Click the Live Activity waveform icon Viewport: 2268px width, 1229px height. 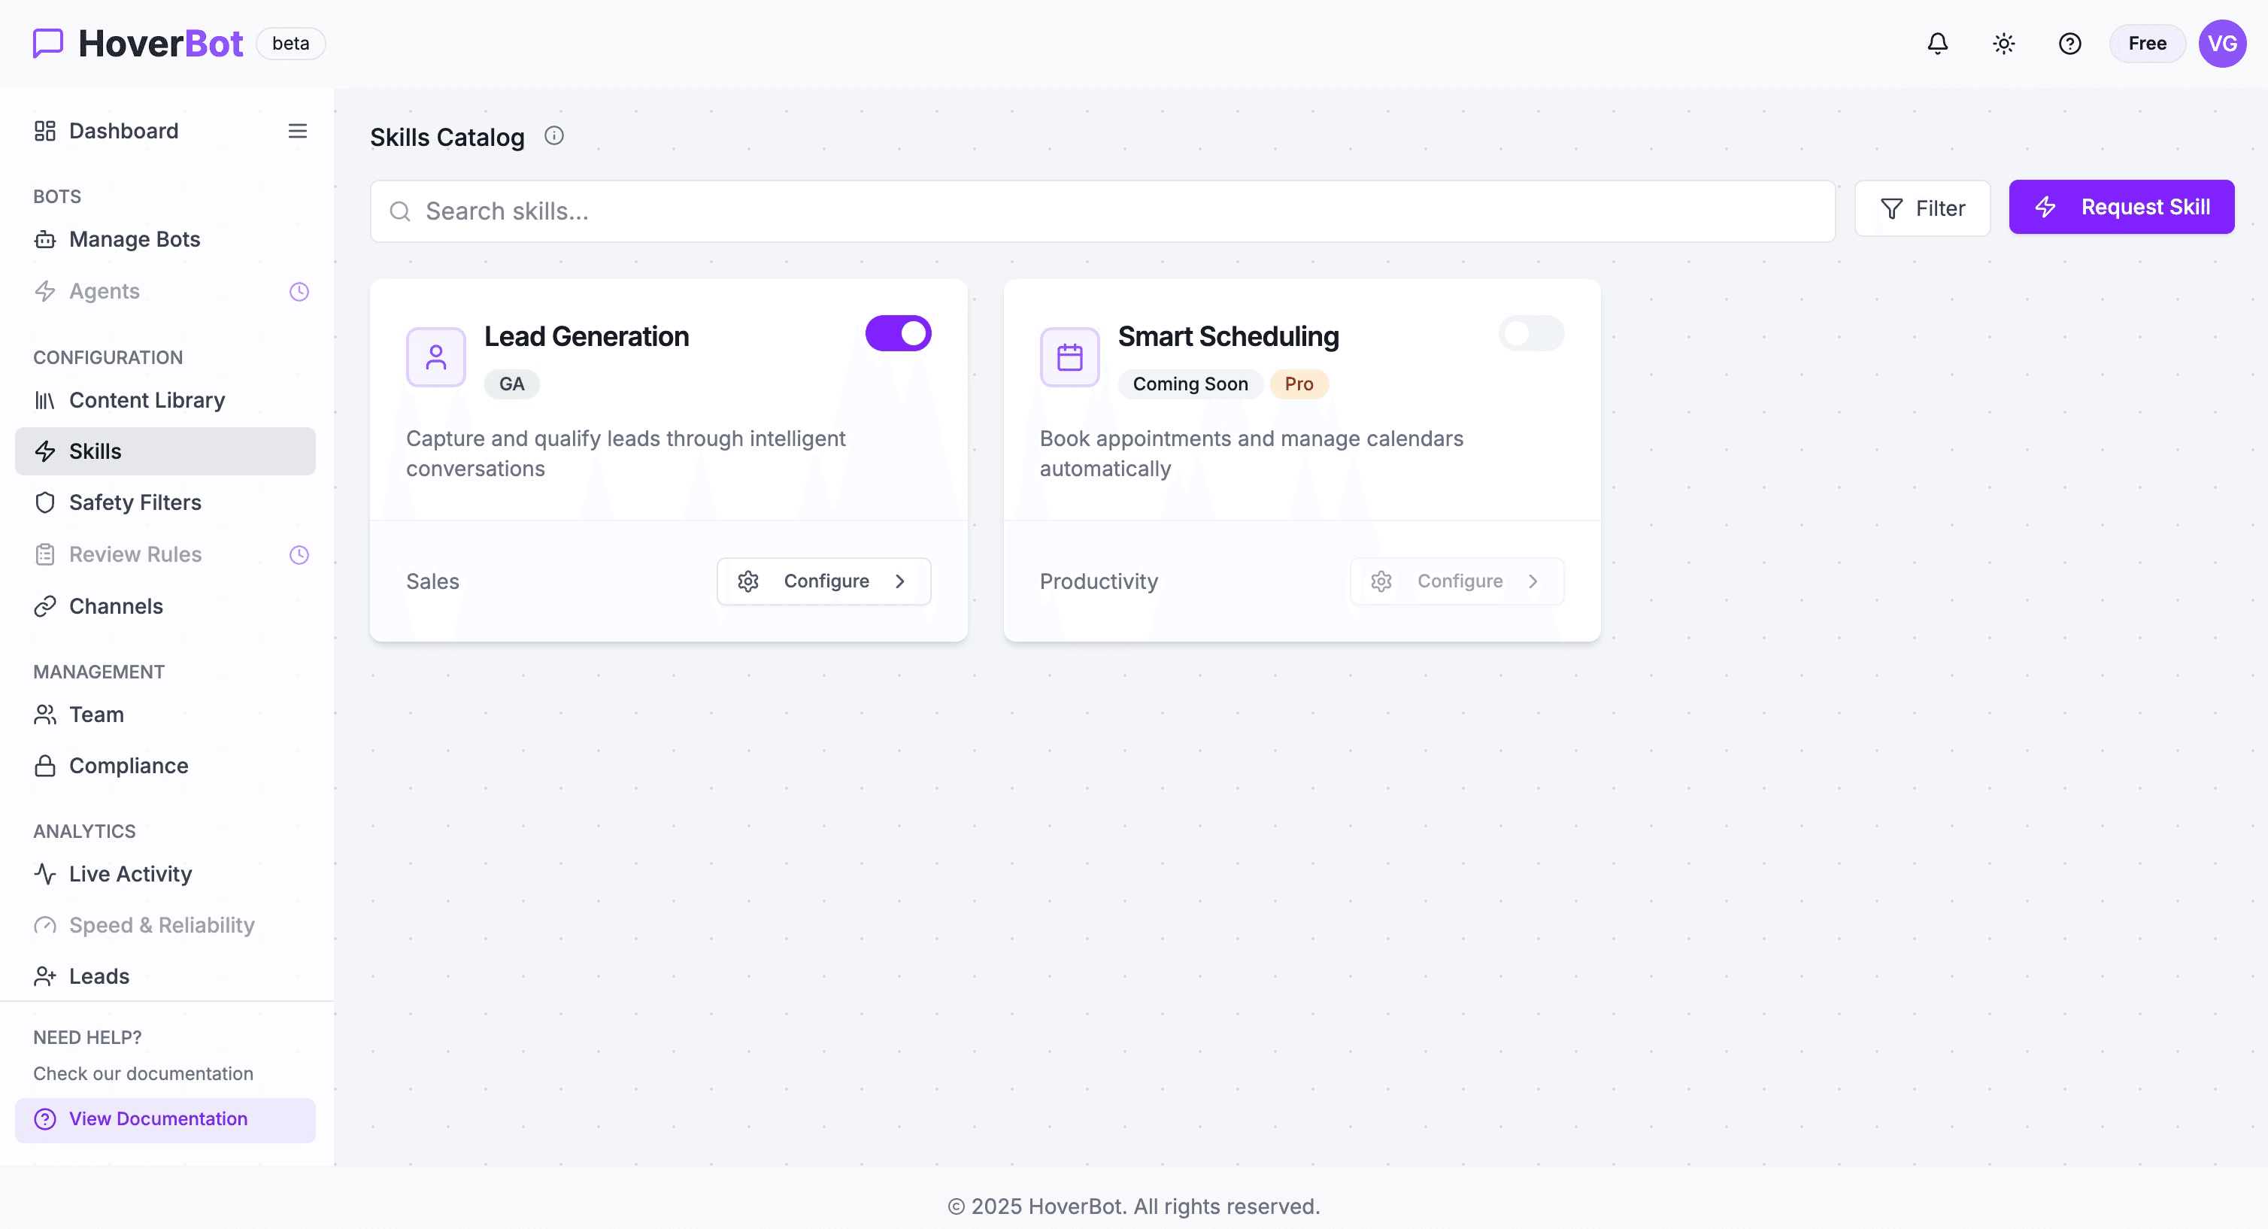tap(45, 873)
